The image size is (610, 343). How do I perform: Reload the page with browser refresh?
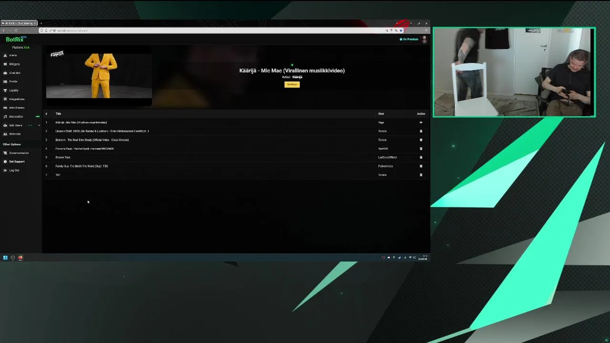16,30
